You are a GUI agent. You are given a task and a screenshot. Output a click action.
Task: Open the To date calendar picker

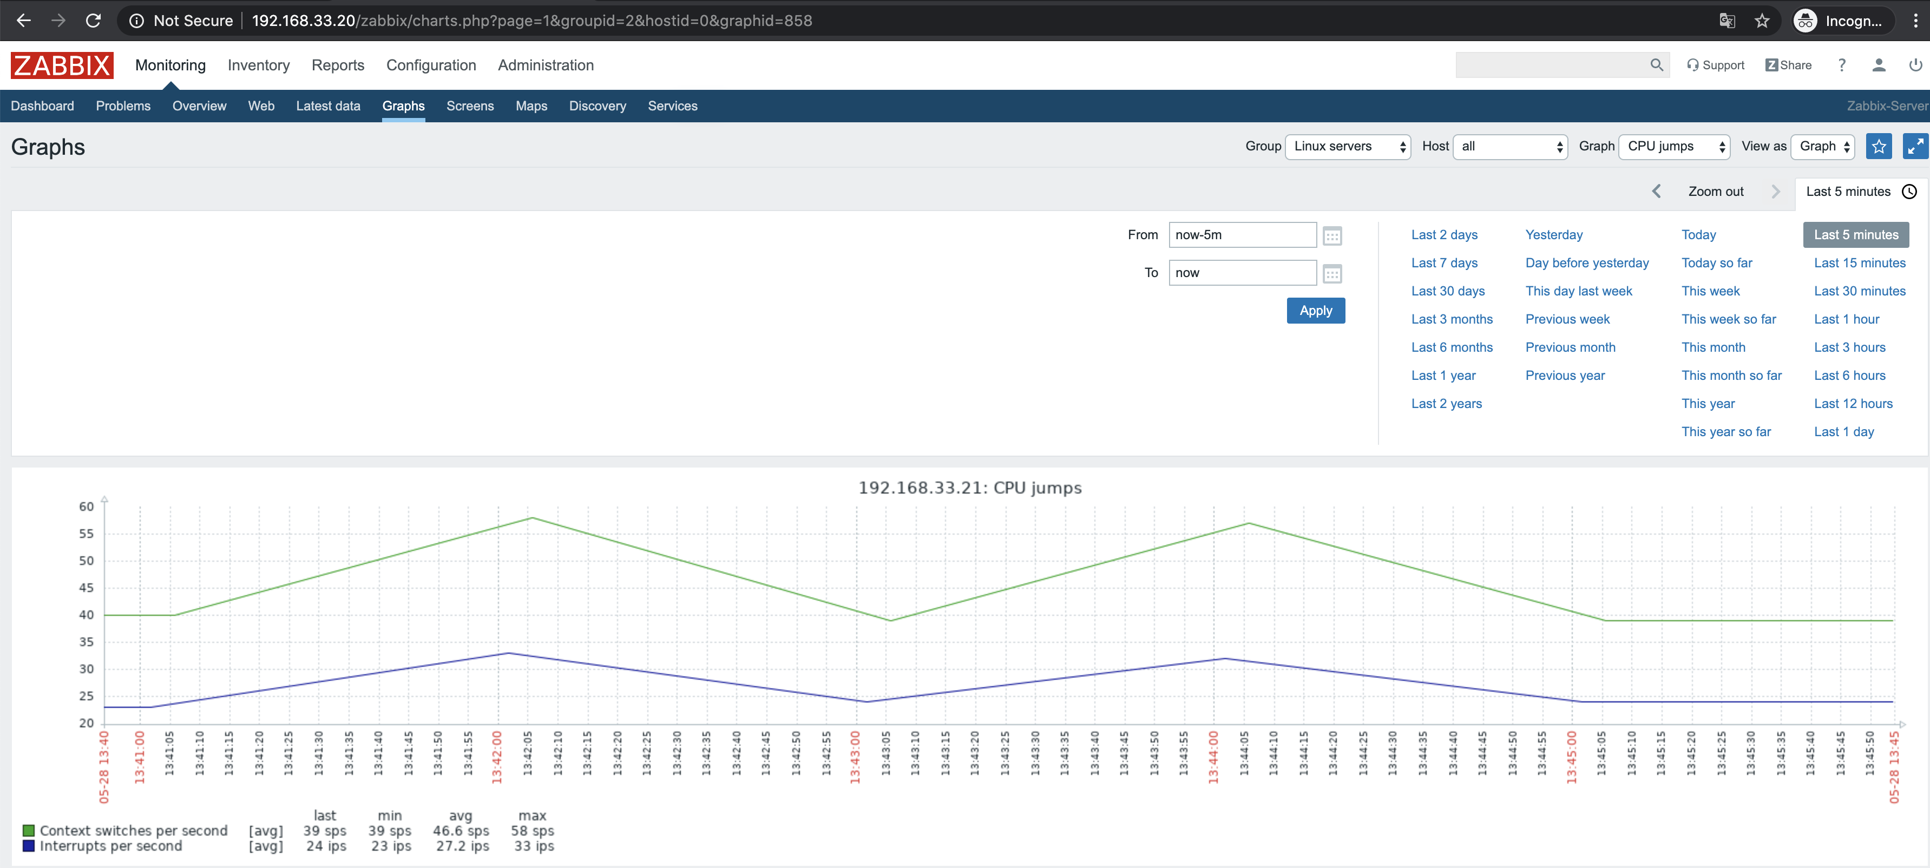click(x=1331, y=273)
